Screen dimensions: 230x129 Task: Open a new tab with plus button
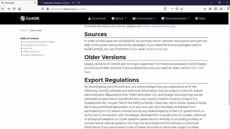(79, 3)
